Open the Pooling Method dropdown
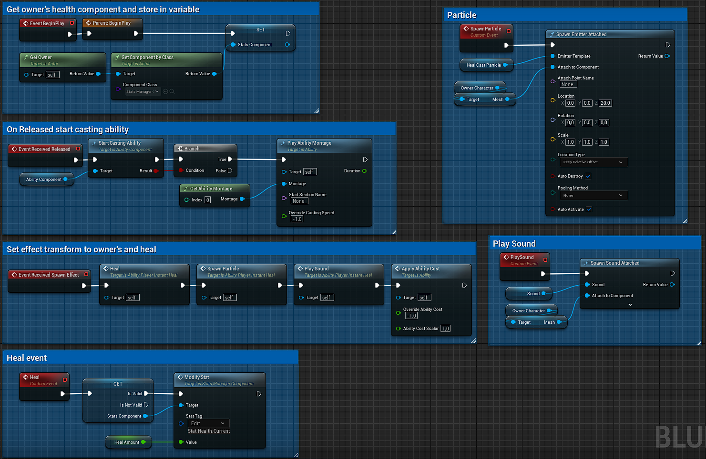Screen dimensions: 706x459 pos(593,196)
